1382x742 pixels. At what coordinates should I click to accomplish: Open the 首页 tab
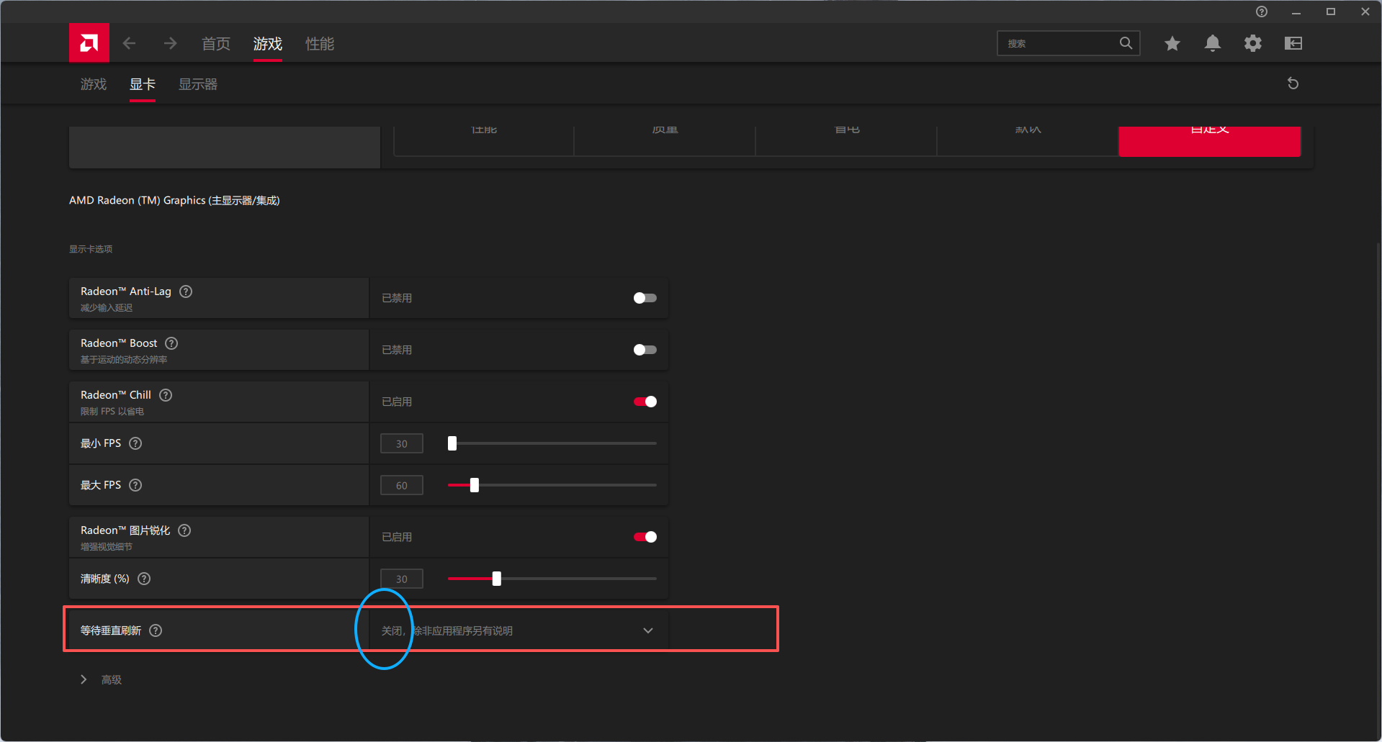216,44
